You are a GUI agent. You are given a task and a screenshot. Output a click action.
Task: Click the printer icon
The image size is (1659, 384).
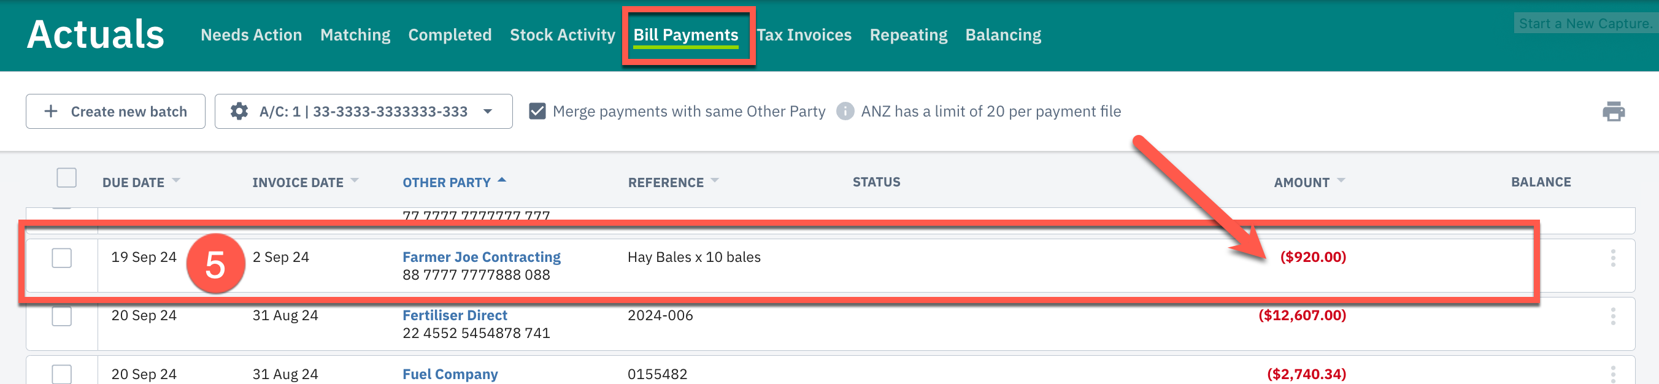1612,112
